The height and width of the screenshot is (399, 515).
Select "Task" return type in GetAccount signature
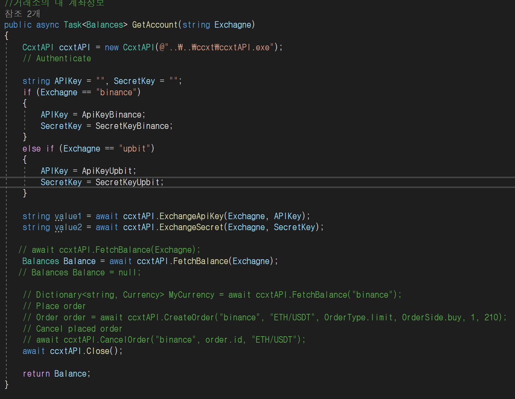(x=73, y=25)
